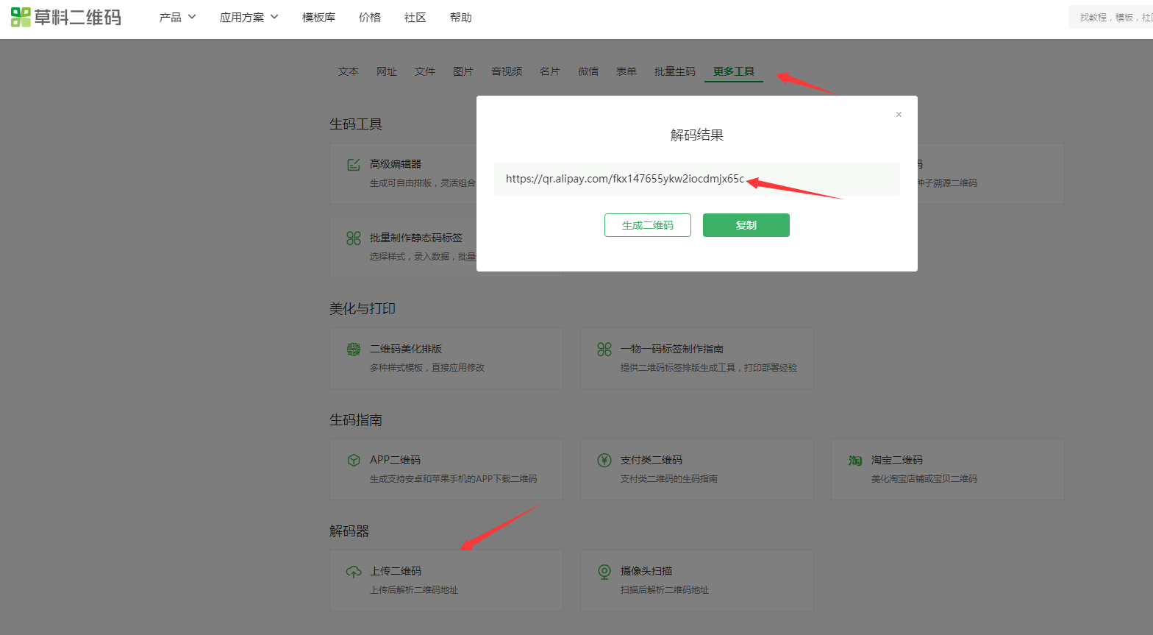This screenshot has height=635, width=1153.
Task: Select the 批量生码 tab
Action: 674,71
